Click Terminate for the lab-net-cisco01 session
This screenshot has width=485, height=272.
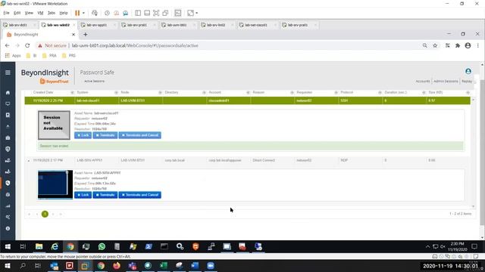coord(105,135)
